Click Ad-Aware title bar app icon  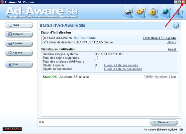(2, 2)
